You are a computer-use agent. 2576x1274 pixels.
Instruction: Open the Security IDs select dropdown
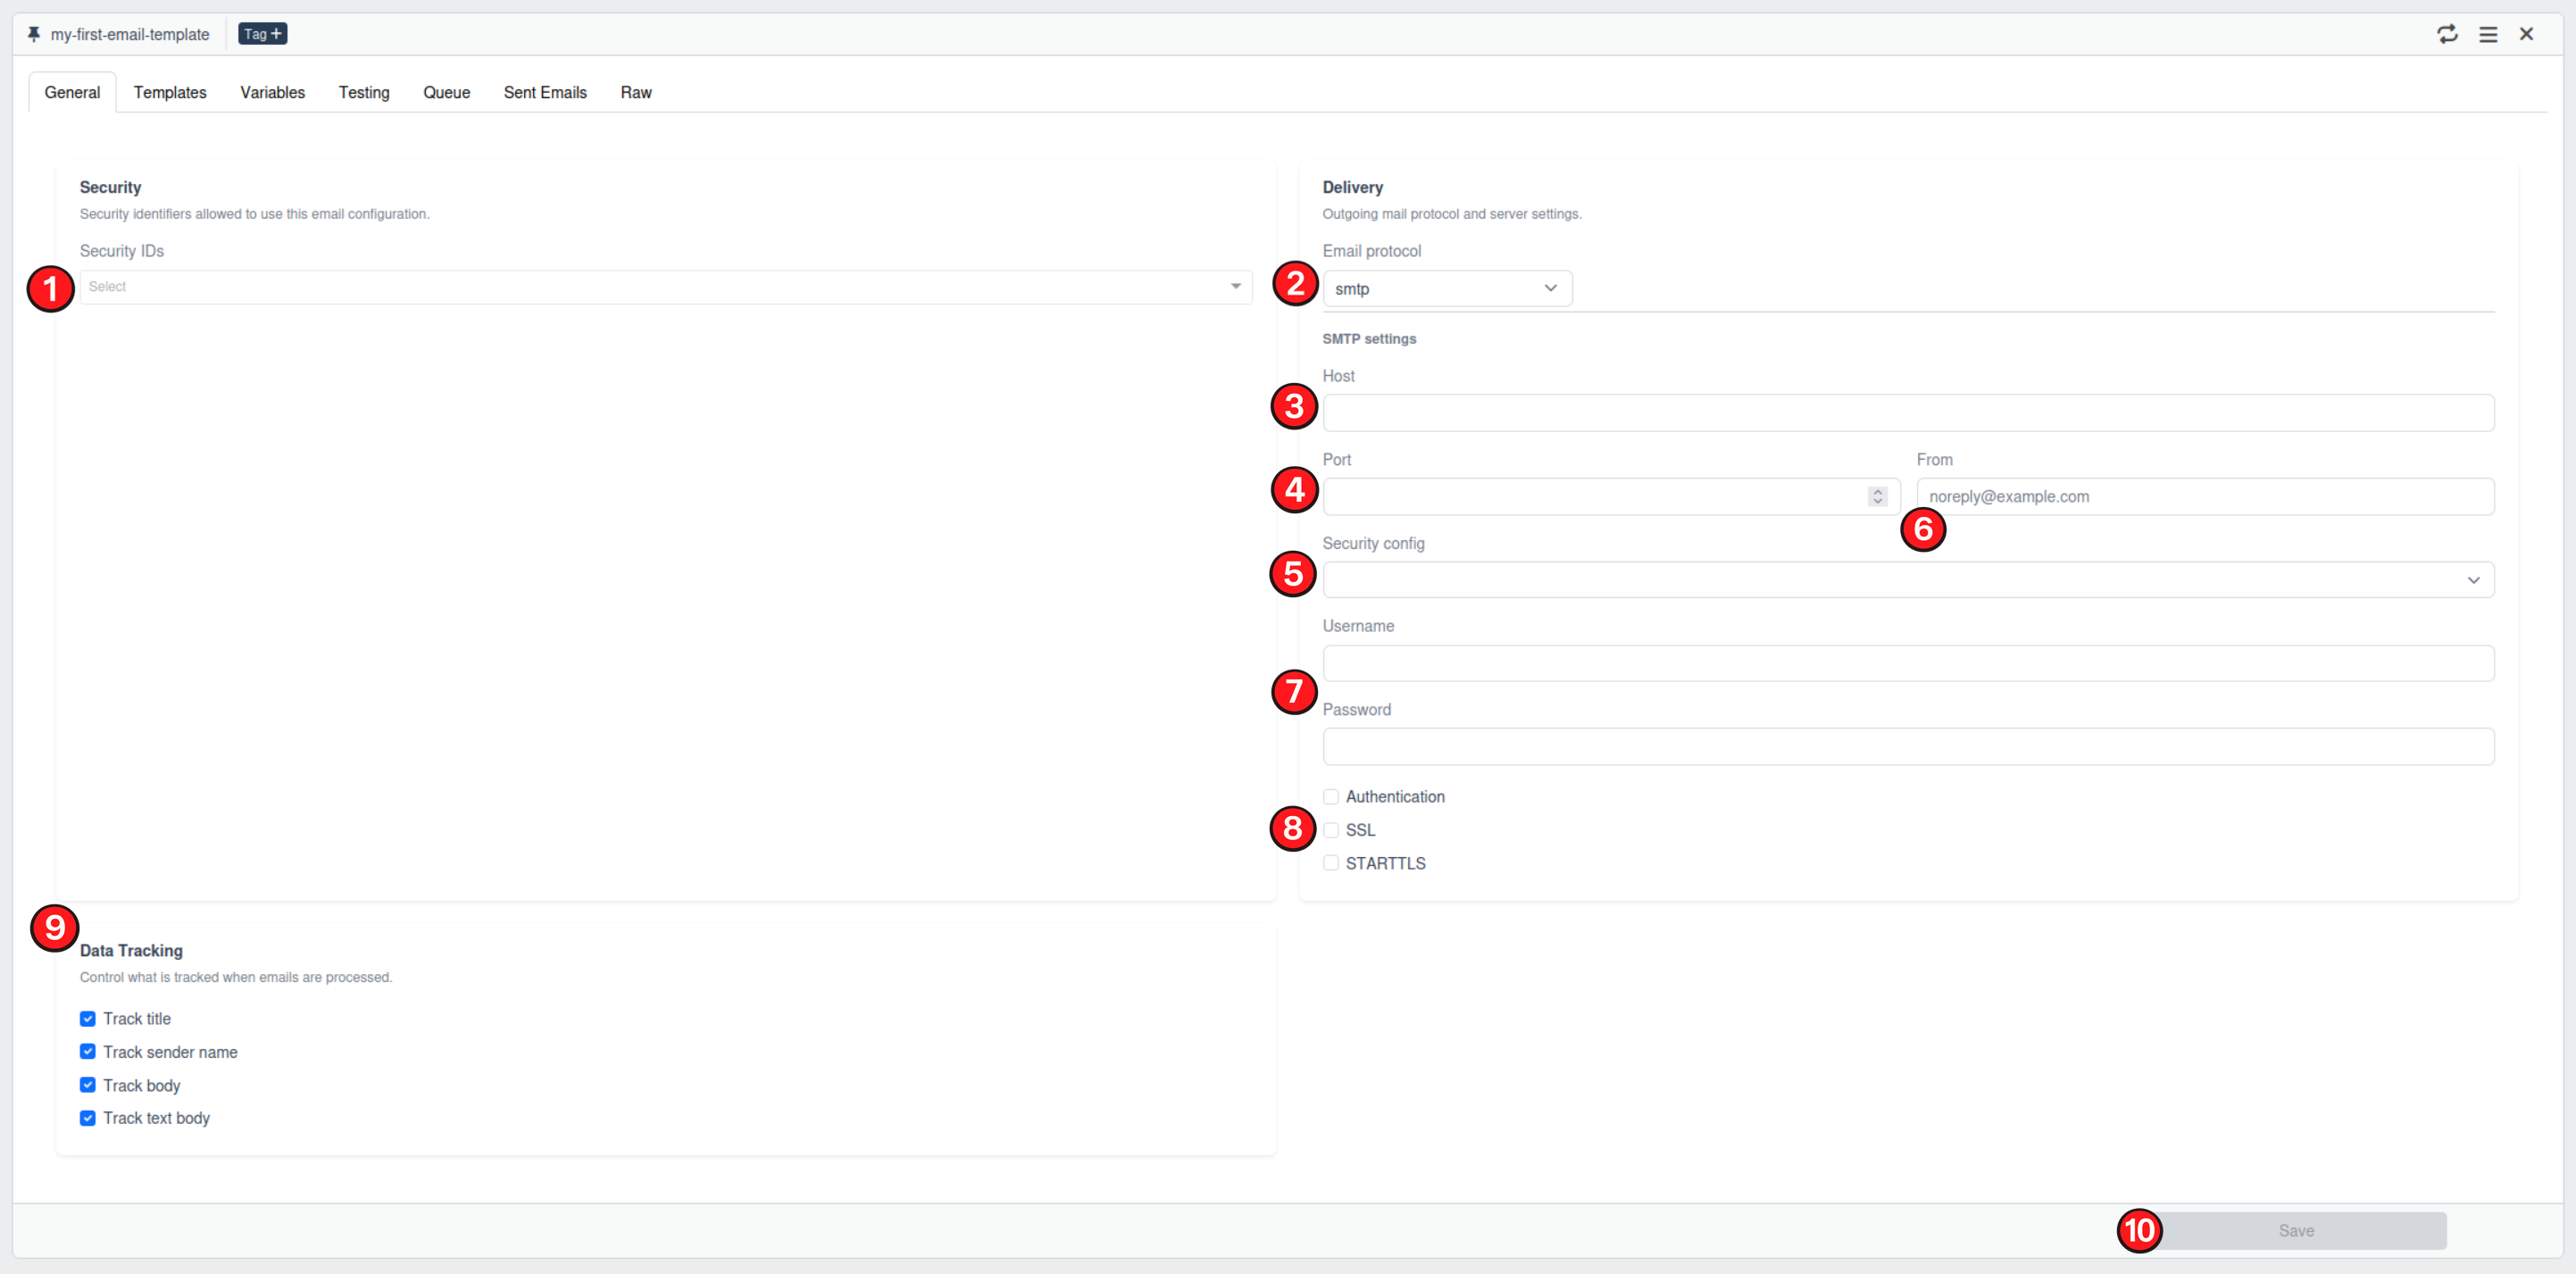pos(665,287)
